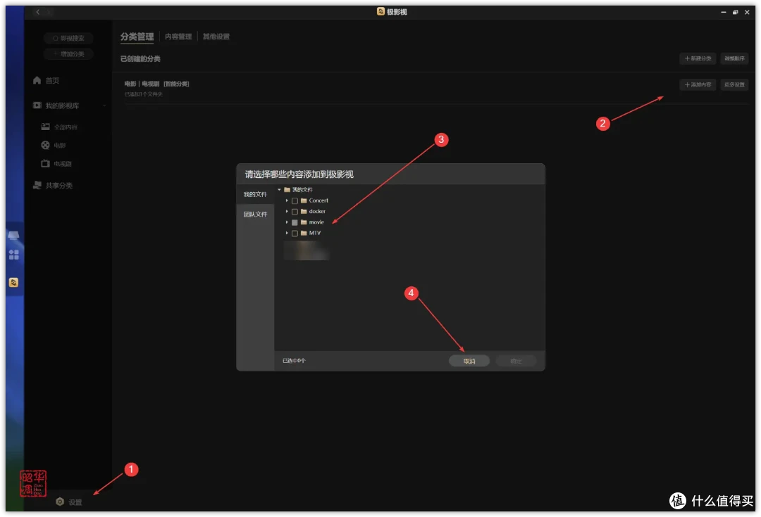Check the docker folder checkbox

[295, 211]
